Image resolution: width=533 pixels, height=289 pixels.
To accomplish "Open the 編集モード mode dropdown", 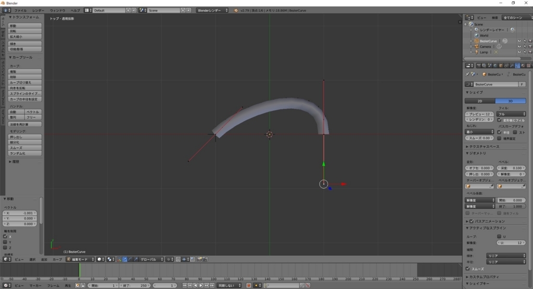I will tap(80, 259).
